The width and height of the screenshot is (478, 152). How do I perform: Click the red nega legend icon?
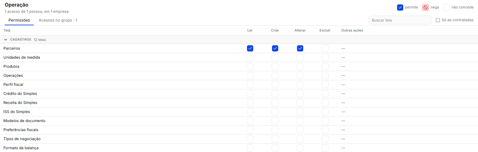pyautogui.click(x=425, y=7)
